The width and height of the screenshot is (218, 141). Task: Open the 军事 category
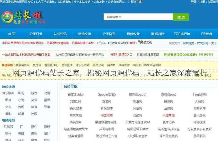coord(47,107)
